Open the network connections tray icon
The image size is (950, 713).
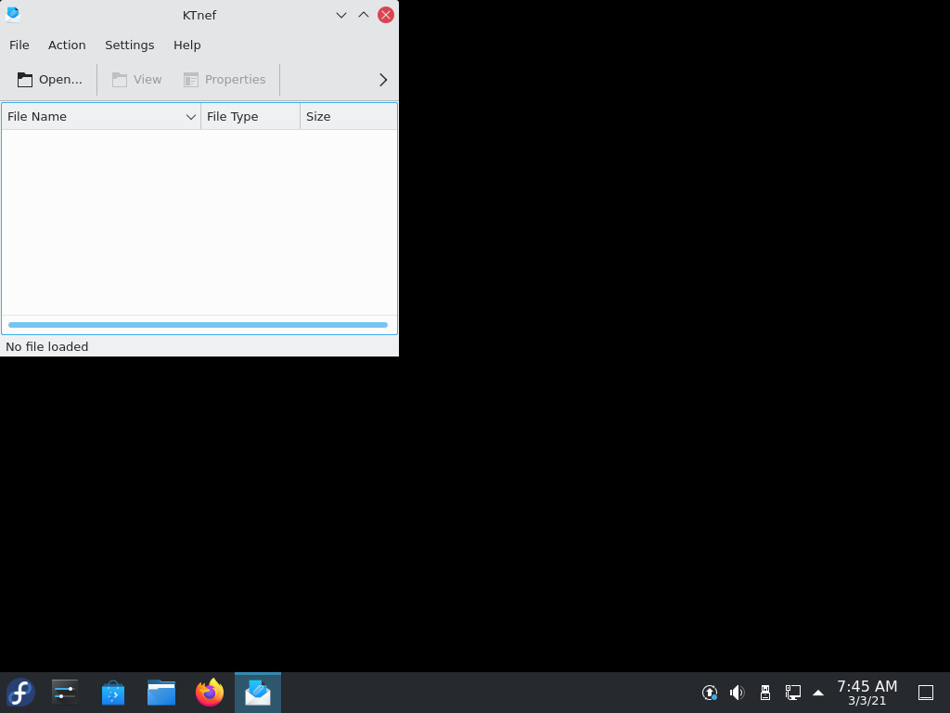[x=793, y=693]
